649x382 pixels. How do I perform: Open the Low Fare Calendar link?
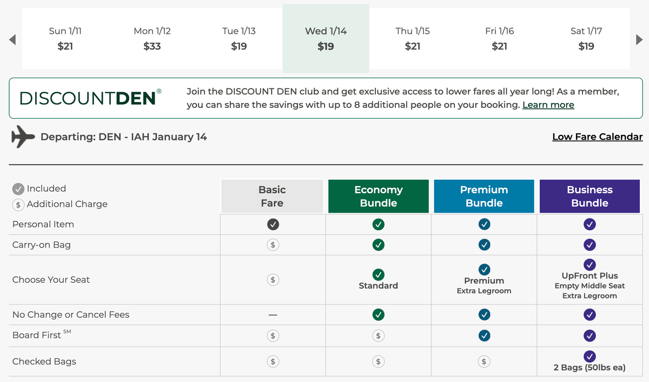coord(597,137)
